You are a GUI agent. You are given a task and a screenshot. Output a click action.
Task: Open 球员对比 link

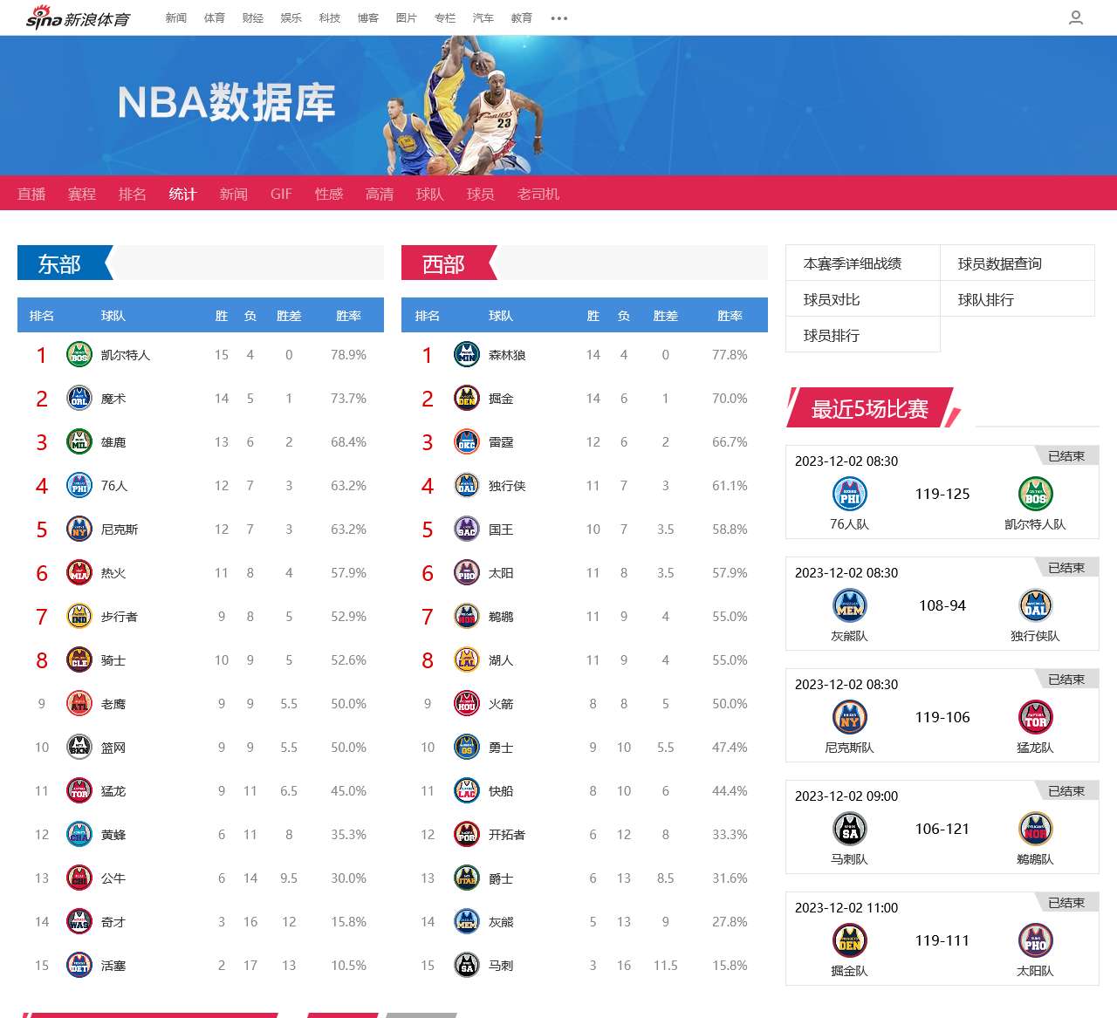832,299
